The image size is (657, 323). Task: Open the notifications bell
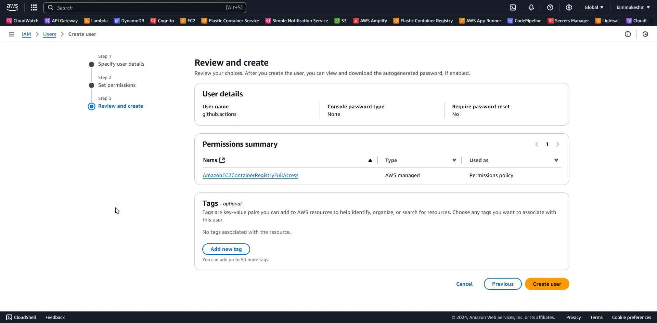531,7
